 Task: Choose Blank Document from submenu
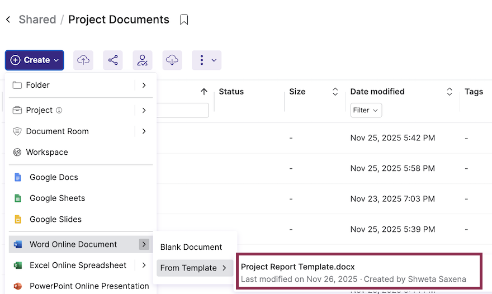195,247
